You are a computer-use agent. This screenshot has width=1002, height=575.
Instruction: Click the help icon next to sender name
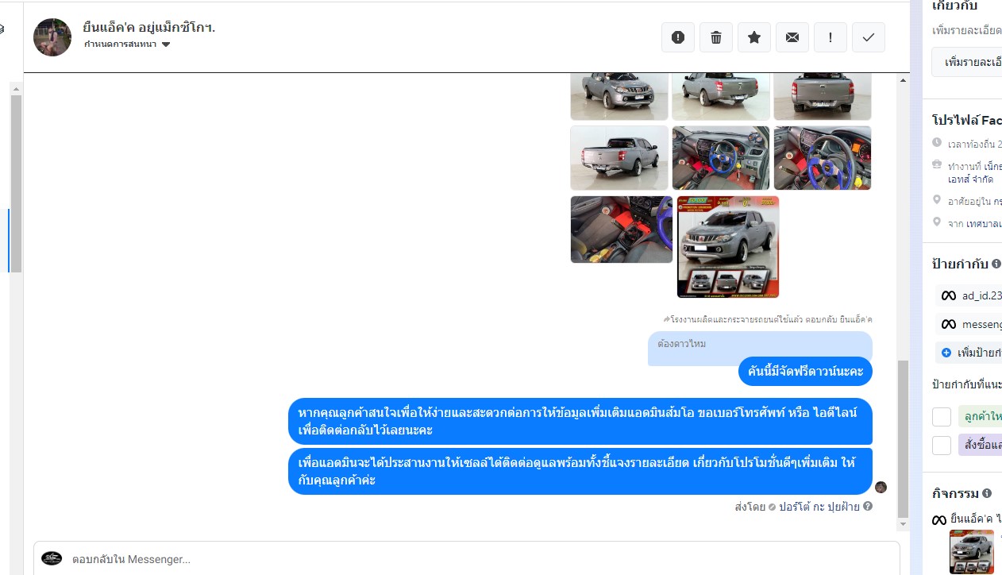[868, 506]
